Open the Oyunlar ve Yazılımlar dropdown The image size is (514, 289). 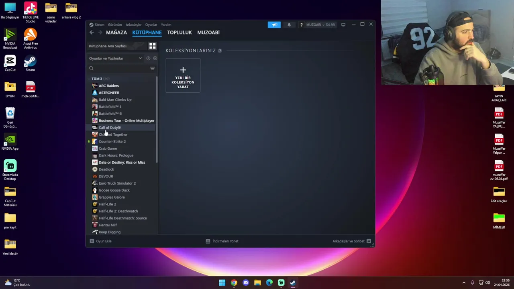click(116, 58)
